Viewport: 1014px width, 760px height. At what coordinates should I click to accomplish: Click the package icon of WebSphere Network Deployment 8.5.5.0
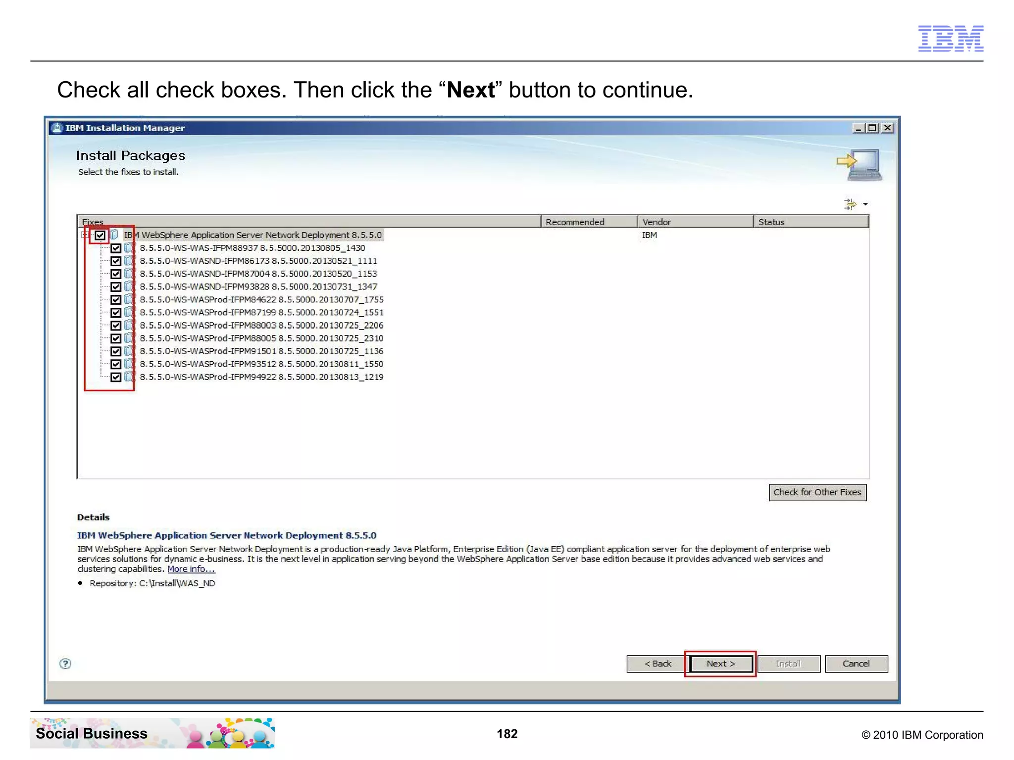[x=114, y=235]
